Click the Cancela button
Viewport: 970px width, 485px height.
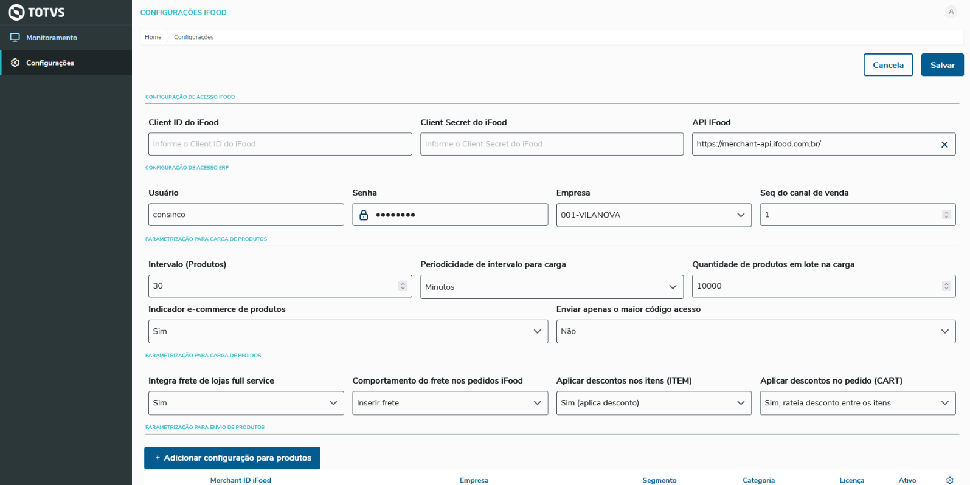pos(888,65)
